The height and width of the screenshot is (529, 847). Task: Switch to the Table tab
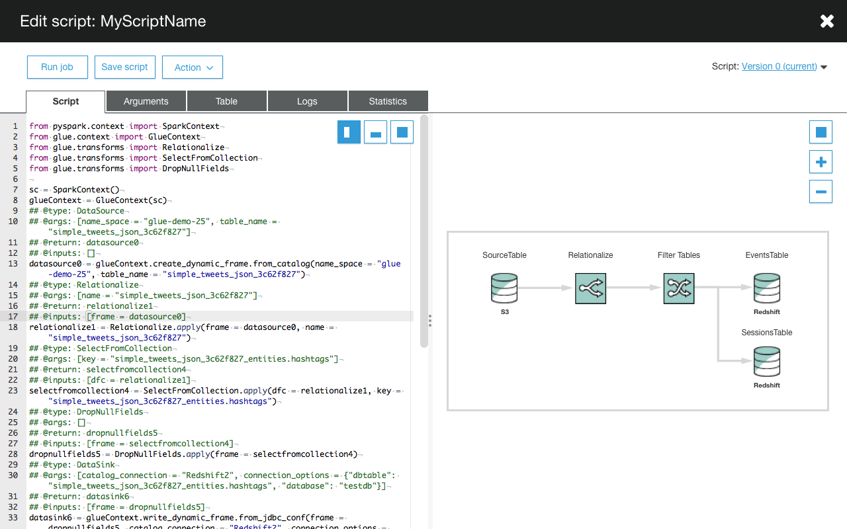[x=226, y=101]
